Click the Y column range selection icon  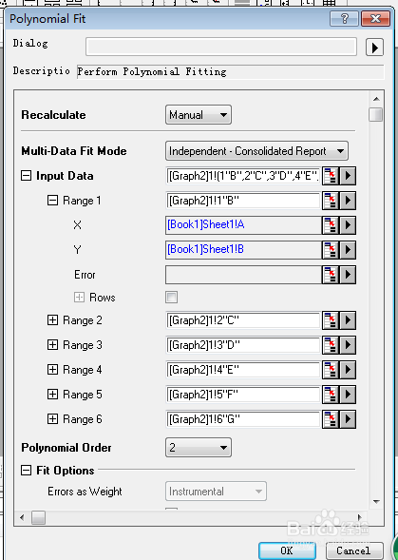coord(331,250)
